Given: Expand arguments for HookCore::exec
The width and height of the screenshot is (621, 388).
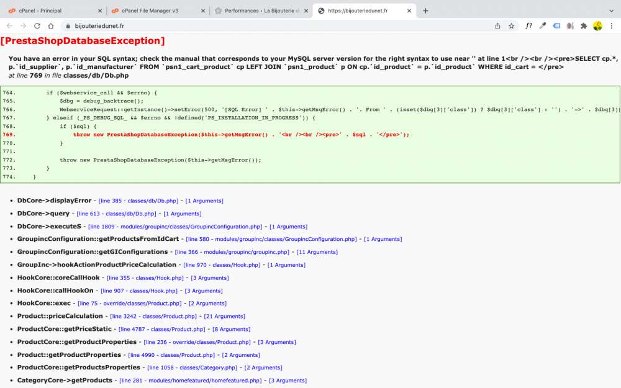Looking at the screenshot, I should pyautogui.click(x=207, y=304).
